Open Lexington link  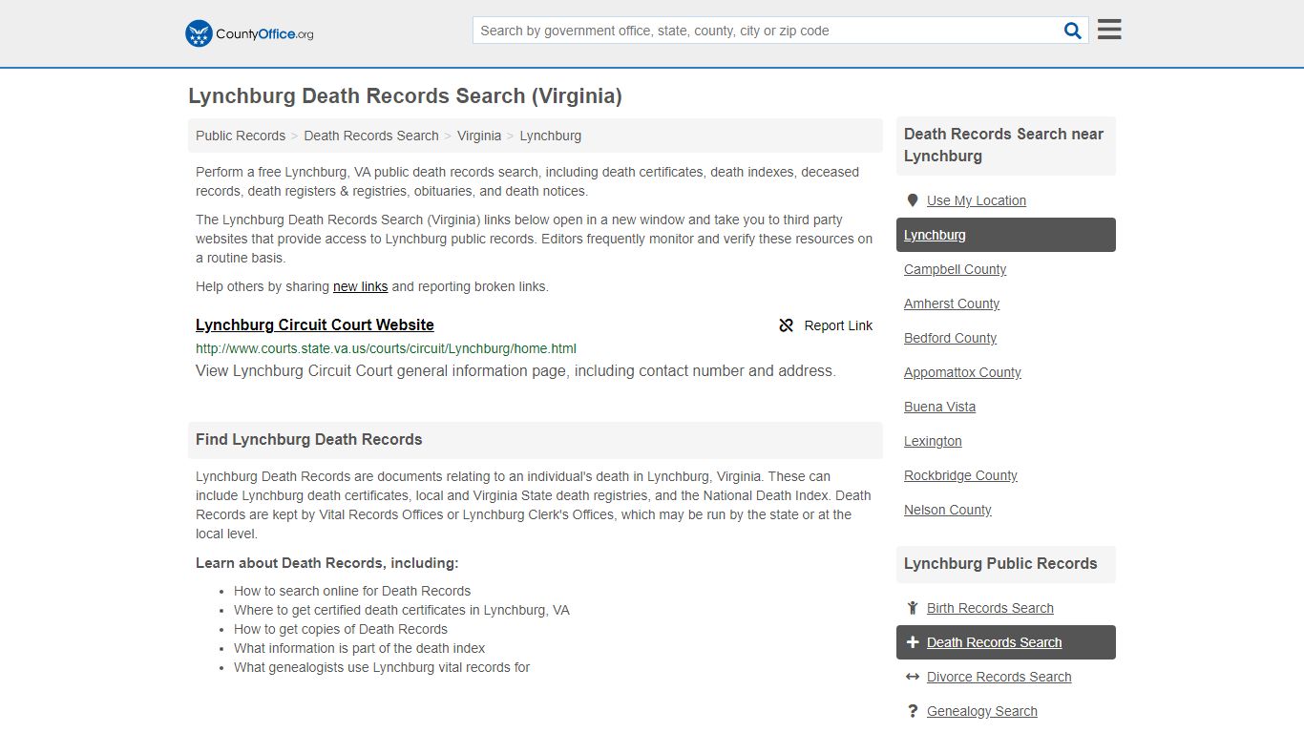(x=933, y=441)
